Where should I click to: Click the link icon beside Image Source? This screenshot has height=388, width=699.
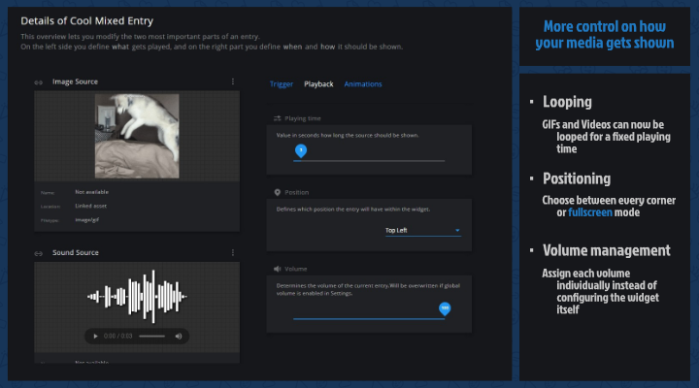[x=38, y=82]
